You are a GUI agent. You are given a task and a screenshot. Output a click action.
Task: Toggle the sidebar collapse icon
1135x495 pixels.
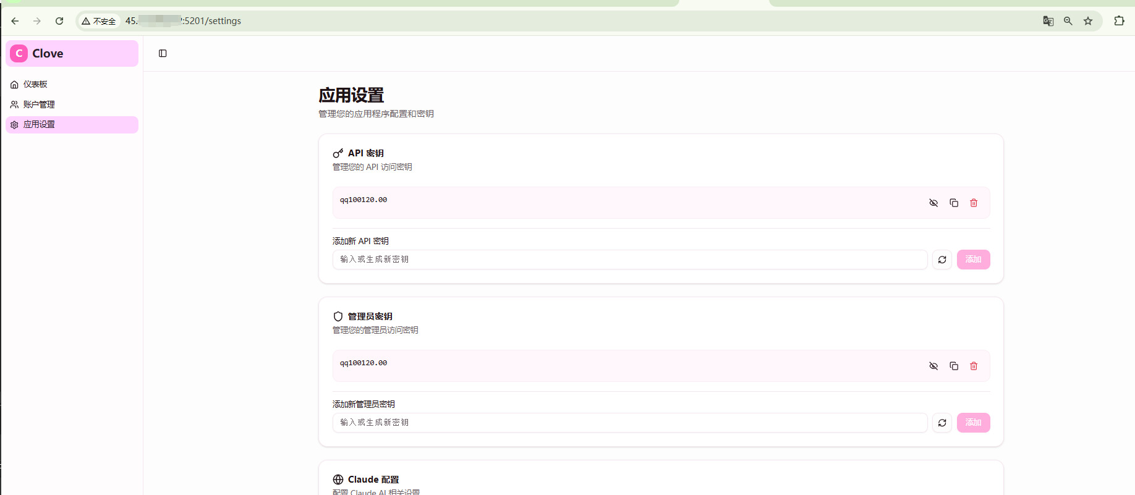[x=163, y=54]
